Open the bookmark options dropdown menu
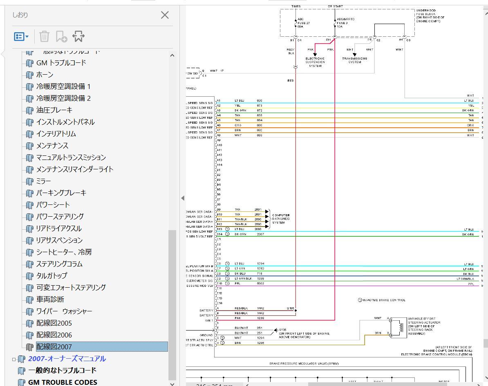Viewport: 488px width, 386px height. 21,36
